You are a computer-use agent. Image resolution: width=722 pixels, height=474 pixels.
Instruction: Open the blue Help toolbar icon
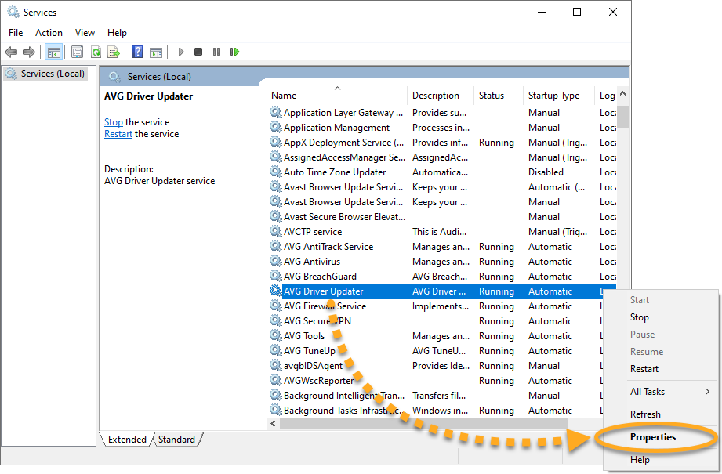137,52
